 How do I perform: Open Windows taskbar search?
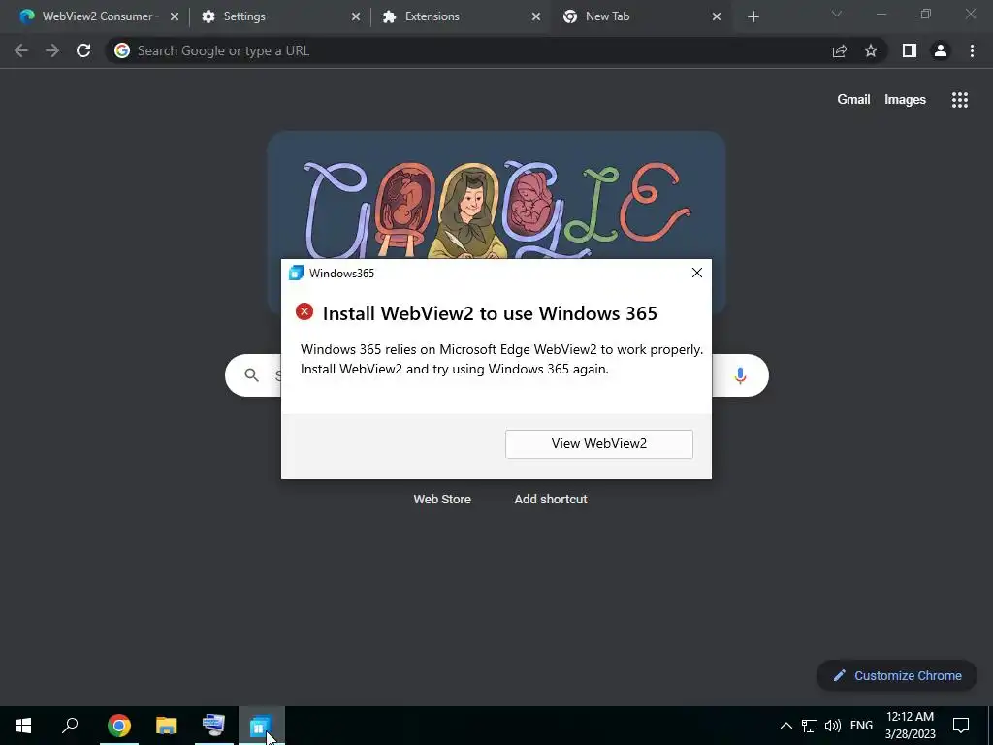coord(70,726)
